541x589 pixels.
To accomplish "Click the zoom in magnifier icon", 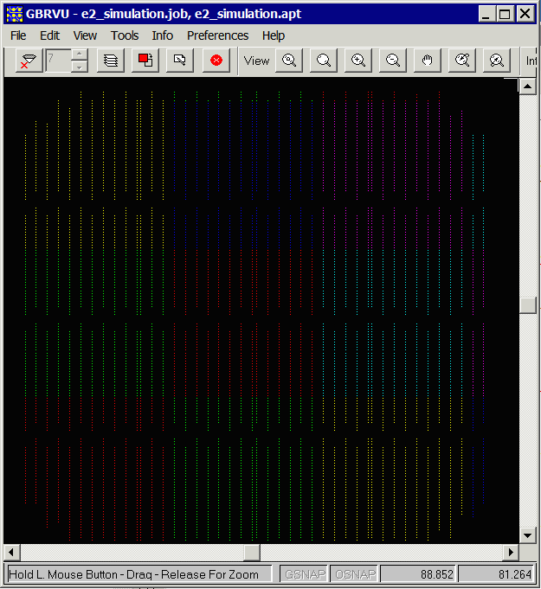I will click(358, 61).
